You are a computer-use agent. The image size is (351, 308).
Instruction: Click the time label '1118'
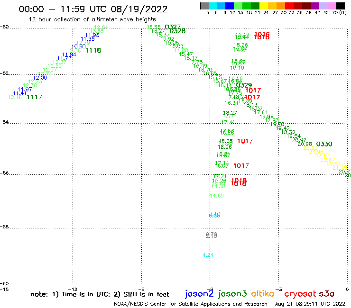93,51
